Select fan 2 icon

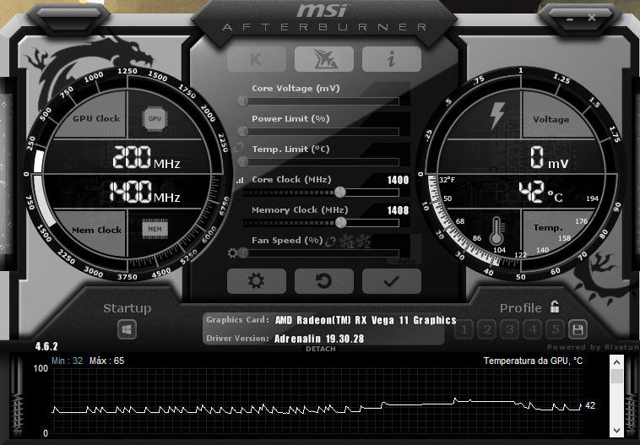coord(364,241)
